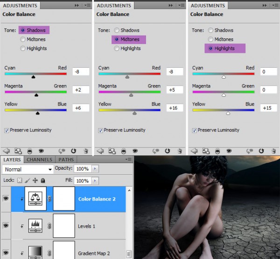Select the Color Balance 2 layer mask thumbnail
Viewport: 280px width, 259px height.
(x=64, y=199)
